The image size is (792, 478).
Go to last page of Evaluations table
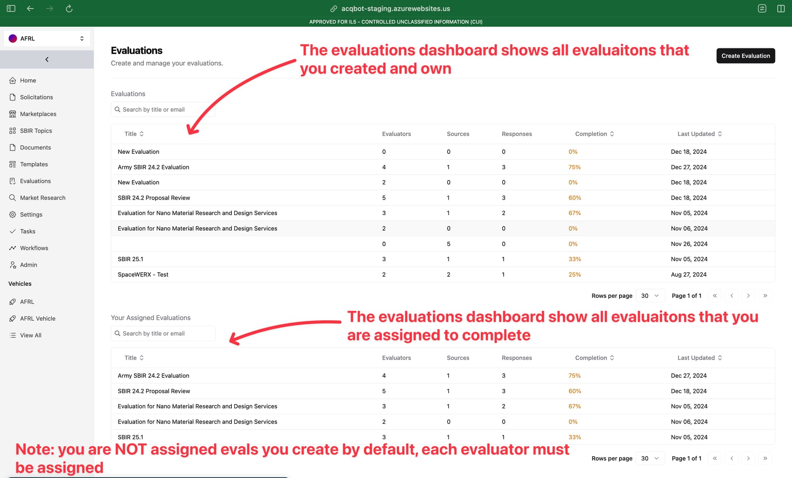pos(765,296)
